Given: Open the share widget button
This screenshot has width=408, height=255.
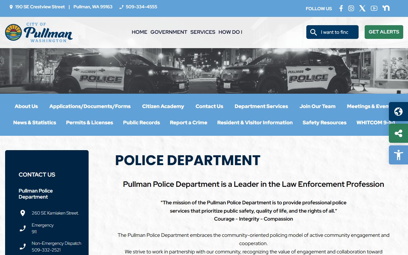Looking at the screenshot, I should click(x=398, y=133).
